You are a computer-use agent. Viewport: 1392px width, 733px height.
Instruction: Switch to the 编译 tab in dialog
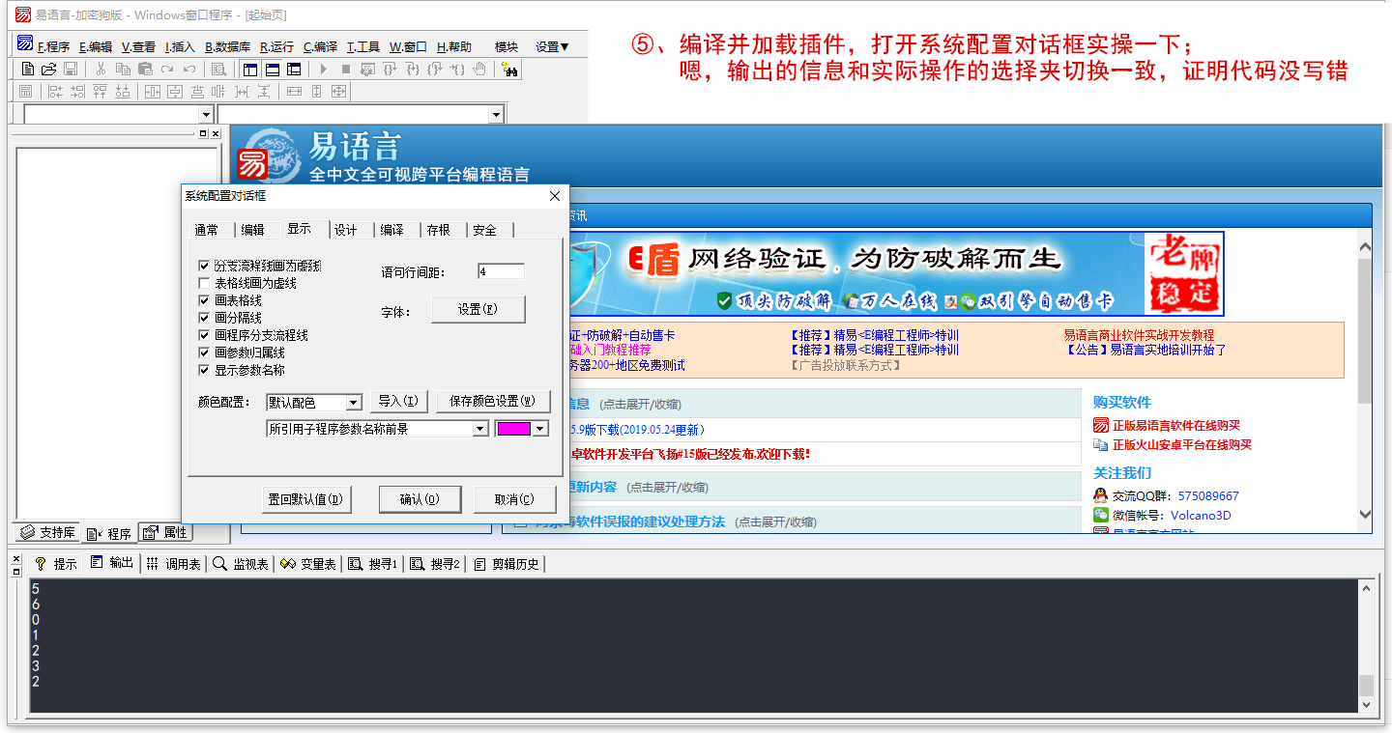click(x=391, y=230)
